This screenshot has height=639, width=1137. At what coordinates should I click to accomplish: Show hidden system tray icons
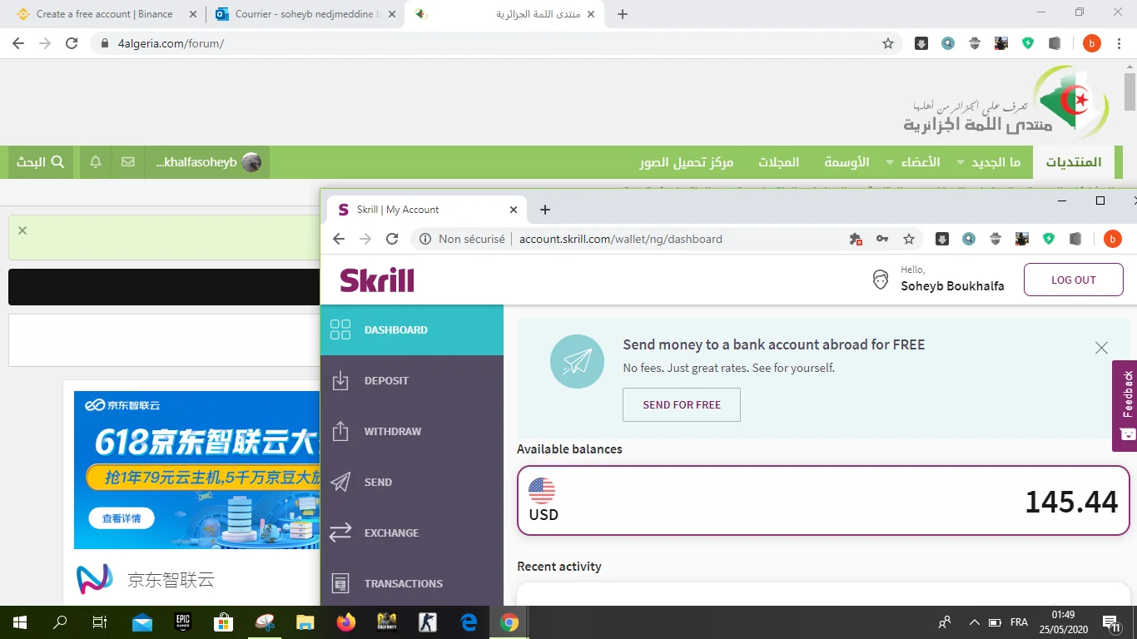[x=974, y=622]
